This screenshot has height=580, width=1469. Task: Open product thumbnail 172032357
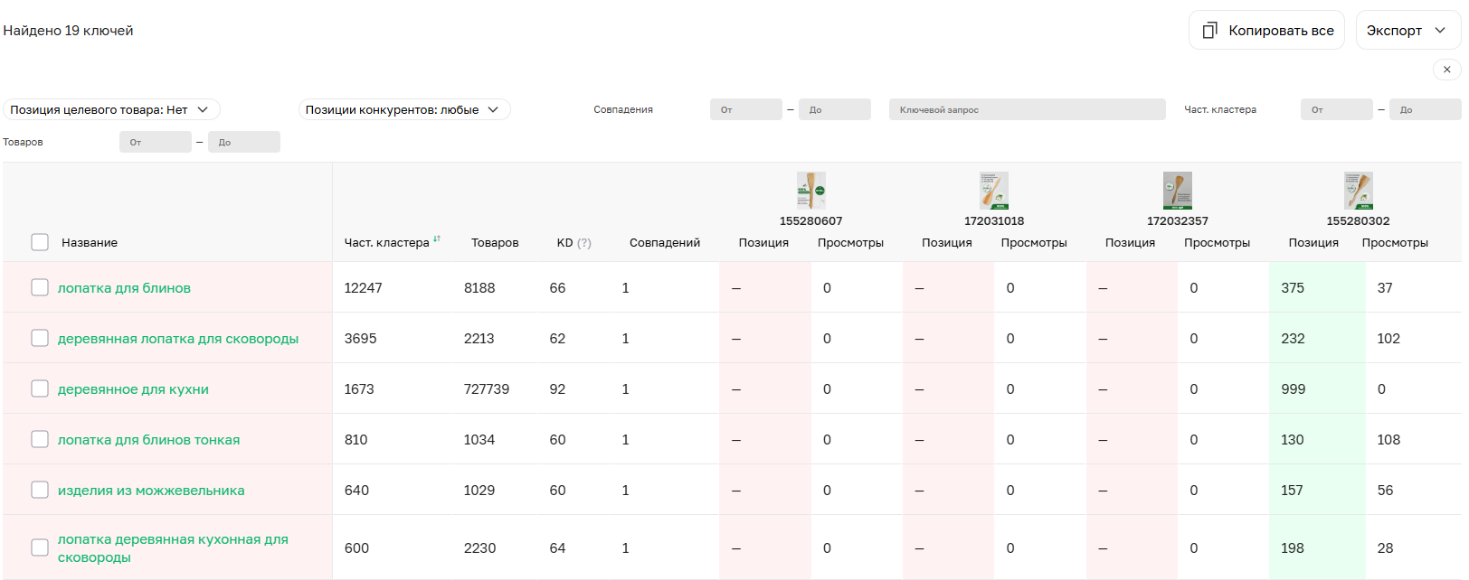coord(1177,191)
